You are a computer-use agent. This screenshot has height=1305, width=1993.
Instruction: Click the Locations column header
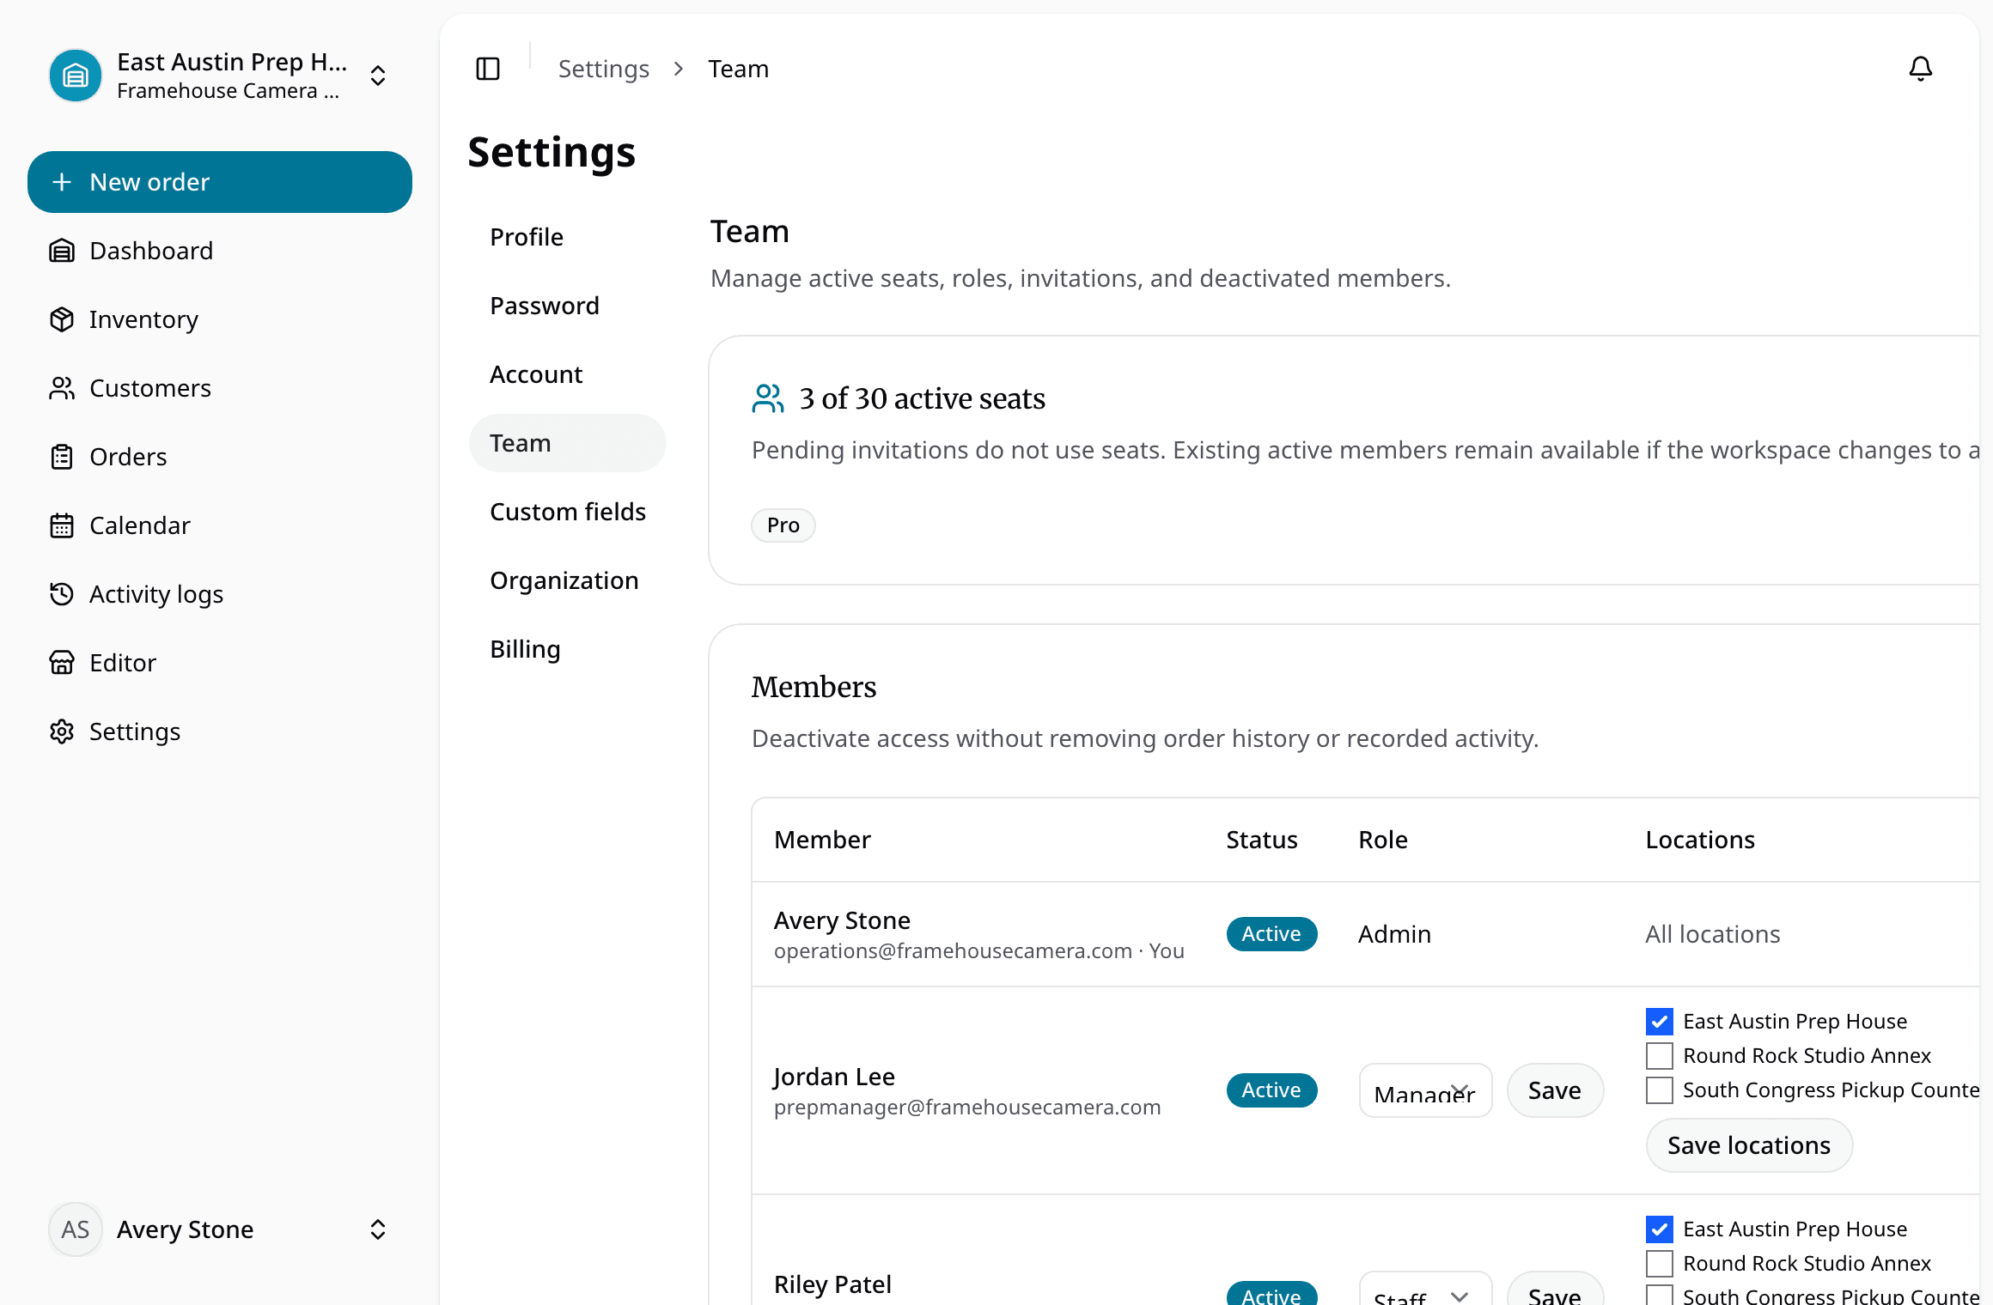pos(1700,840)
